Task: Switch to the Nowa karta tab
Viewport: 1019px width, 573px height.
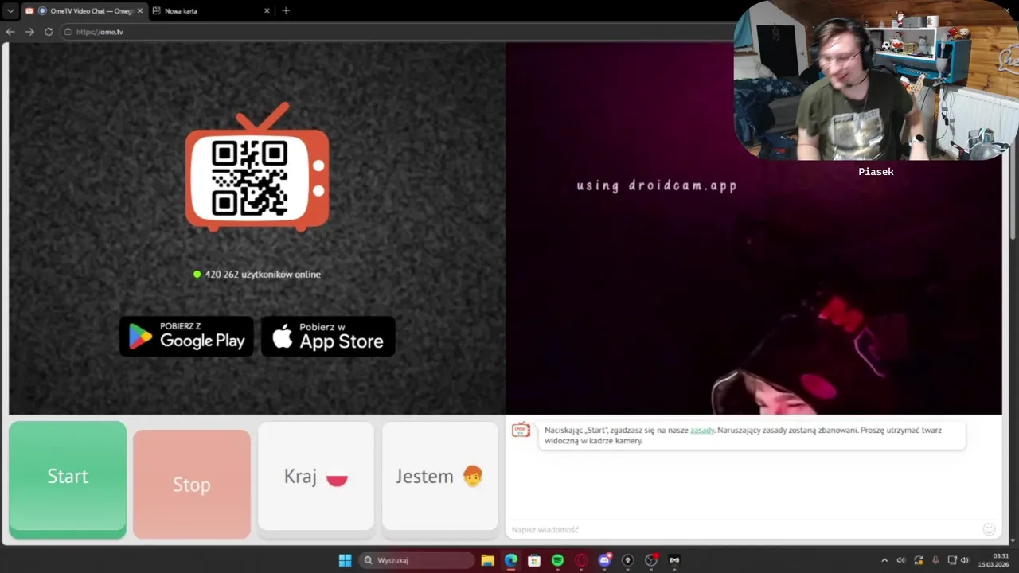Action: tap(209, 11)
